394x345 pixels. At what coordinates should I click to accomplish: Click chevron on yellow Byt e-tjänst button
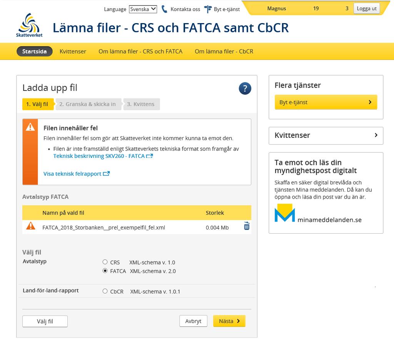pyautogui.click(x=370, y=102)
